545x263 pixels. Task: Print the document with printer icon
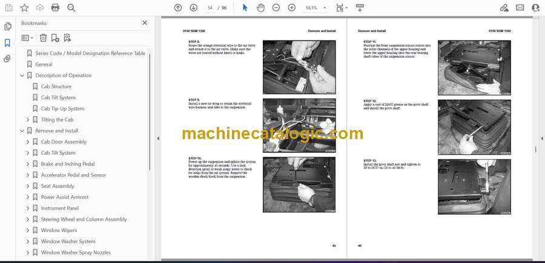(55, 8)
